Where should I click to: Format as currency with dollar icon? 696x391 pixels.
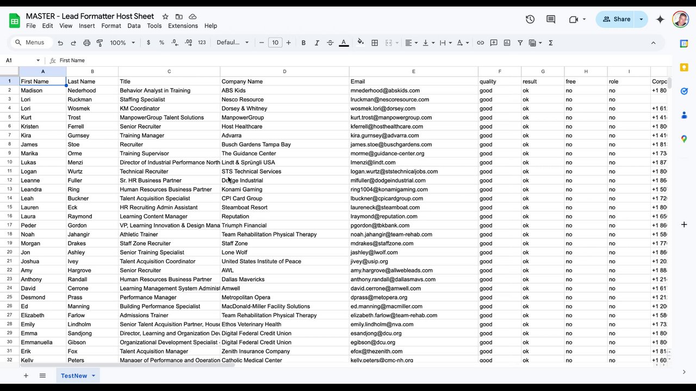pyautogui.click(x=148, y=43)
